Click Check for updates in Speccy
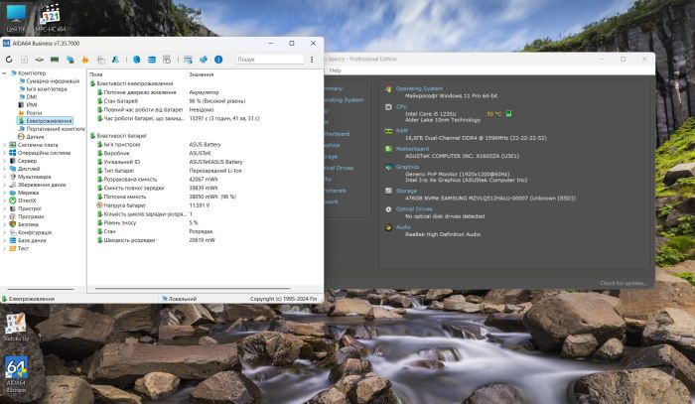This screenshot has width=695, height=404. (x=624, y=283)
